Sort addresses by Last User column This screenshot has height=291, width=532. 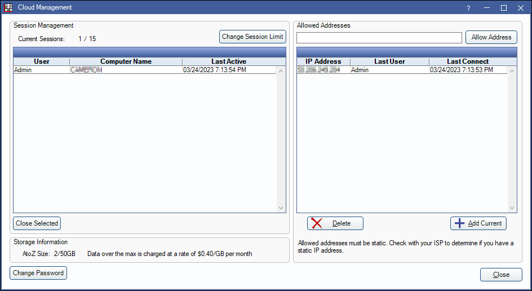(x=389, y=61)
